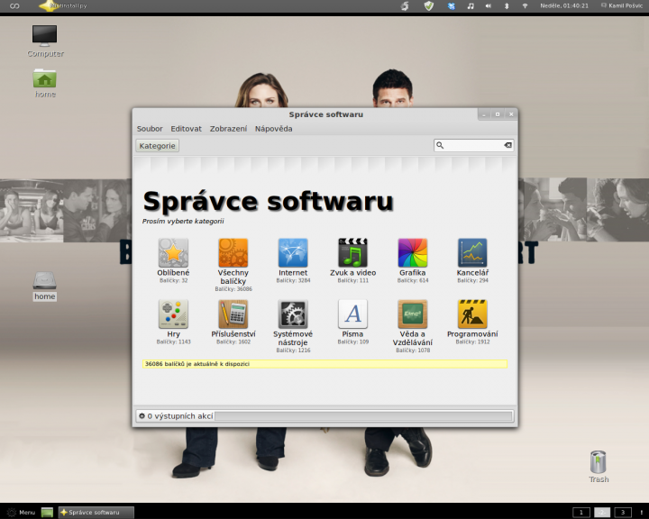Open the Všechny balíčky category
649x519 pixels.
click(233, 253)
